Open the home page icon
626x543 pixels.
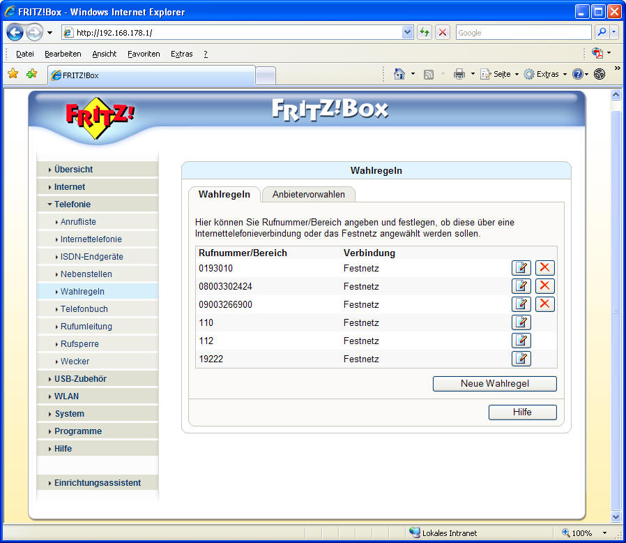tap(399, 74)
